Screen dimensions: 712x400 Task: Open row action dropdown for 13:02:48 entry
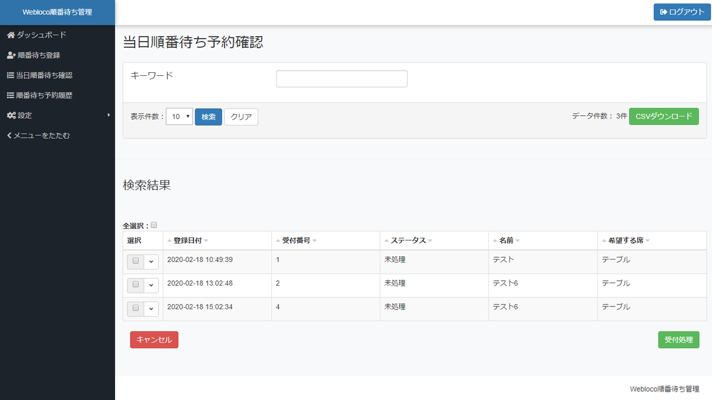[151, 285]
